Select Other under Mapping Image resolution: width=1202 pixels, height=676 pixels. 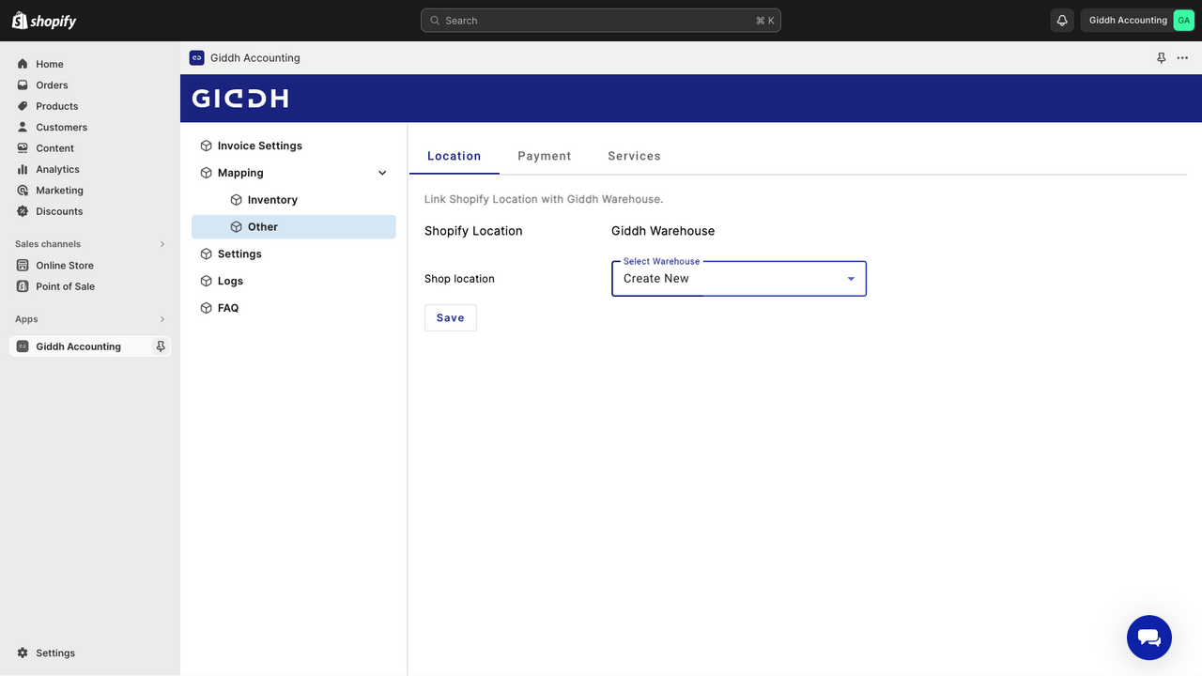click(x=294, y=227)
